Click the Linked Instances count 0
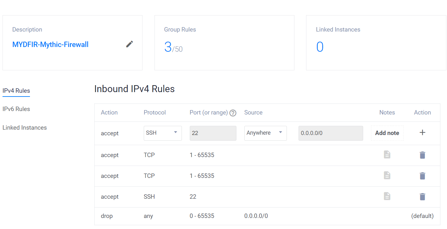The width and height of the screenshot is (447, 229). point(320,47)
